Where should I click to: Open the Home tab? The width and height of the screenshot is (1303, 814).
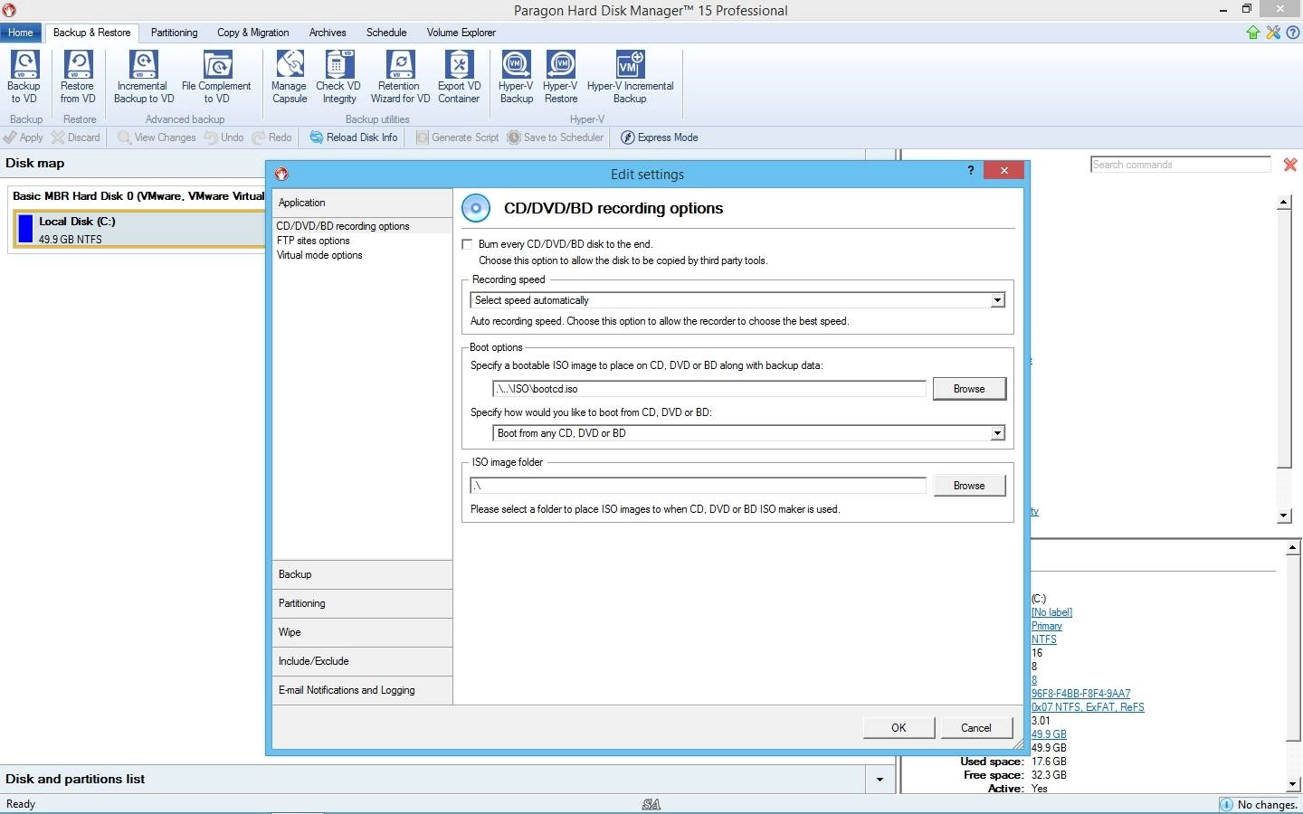[x=20, y=33]
